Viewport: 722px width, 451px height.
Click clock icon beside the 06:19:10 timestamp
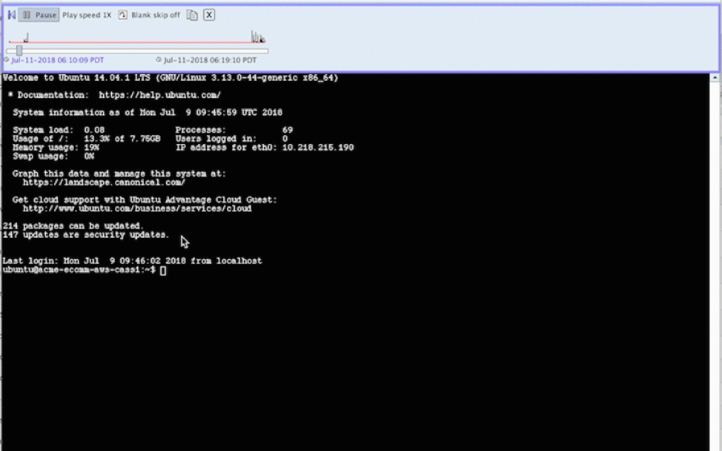[x=159, y=60]
